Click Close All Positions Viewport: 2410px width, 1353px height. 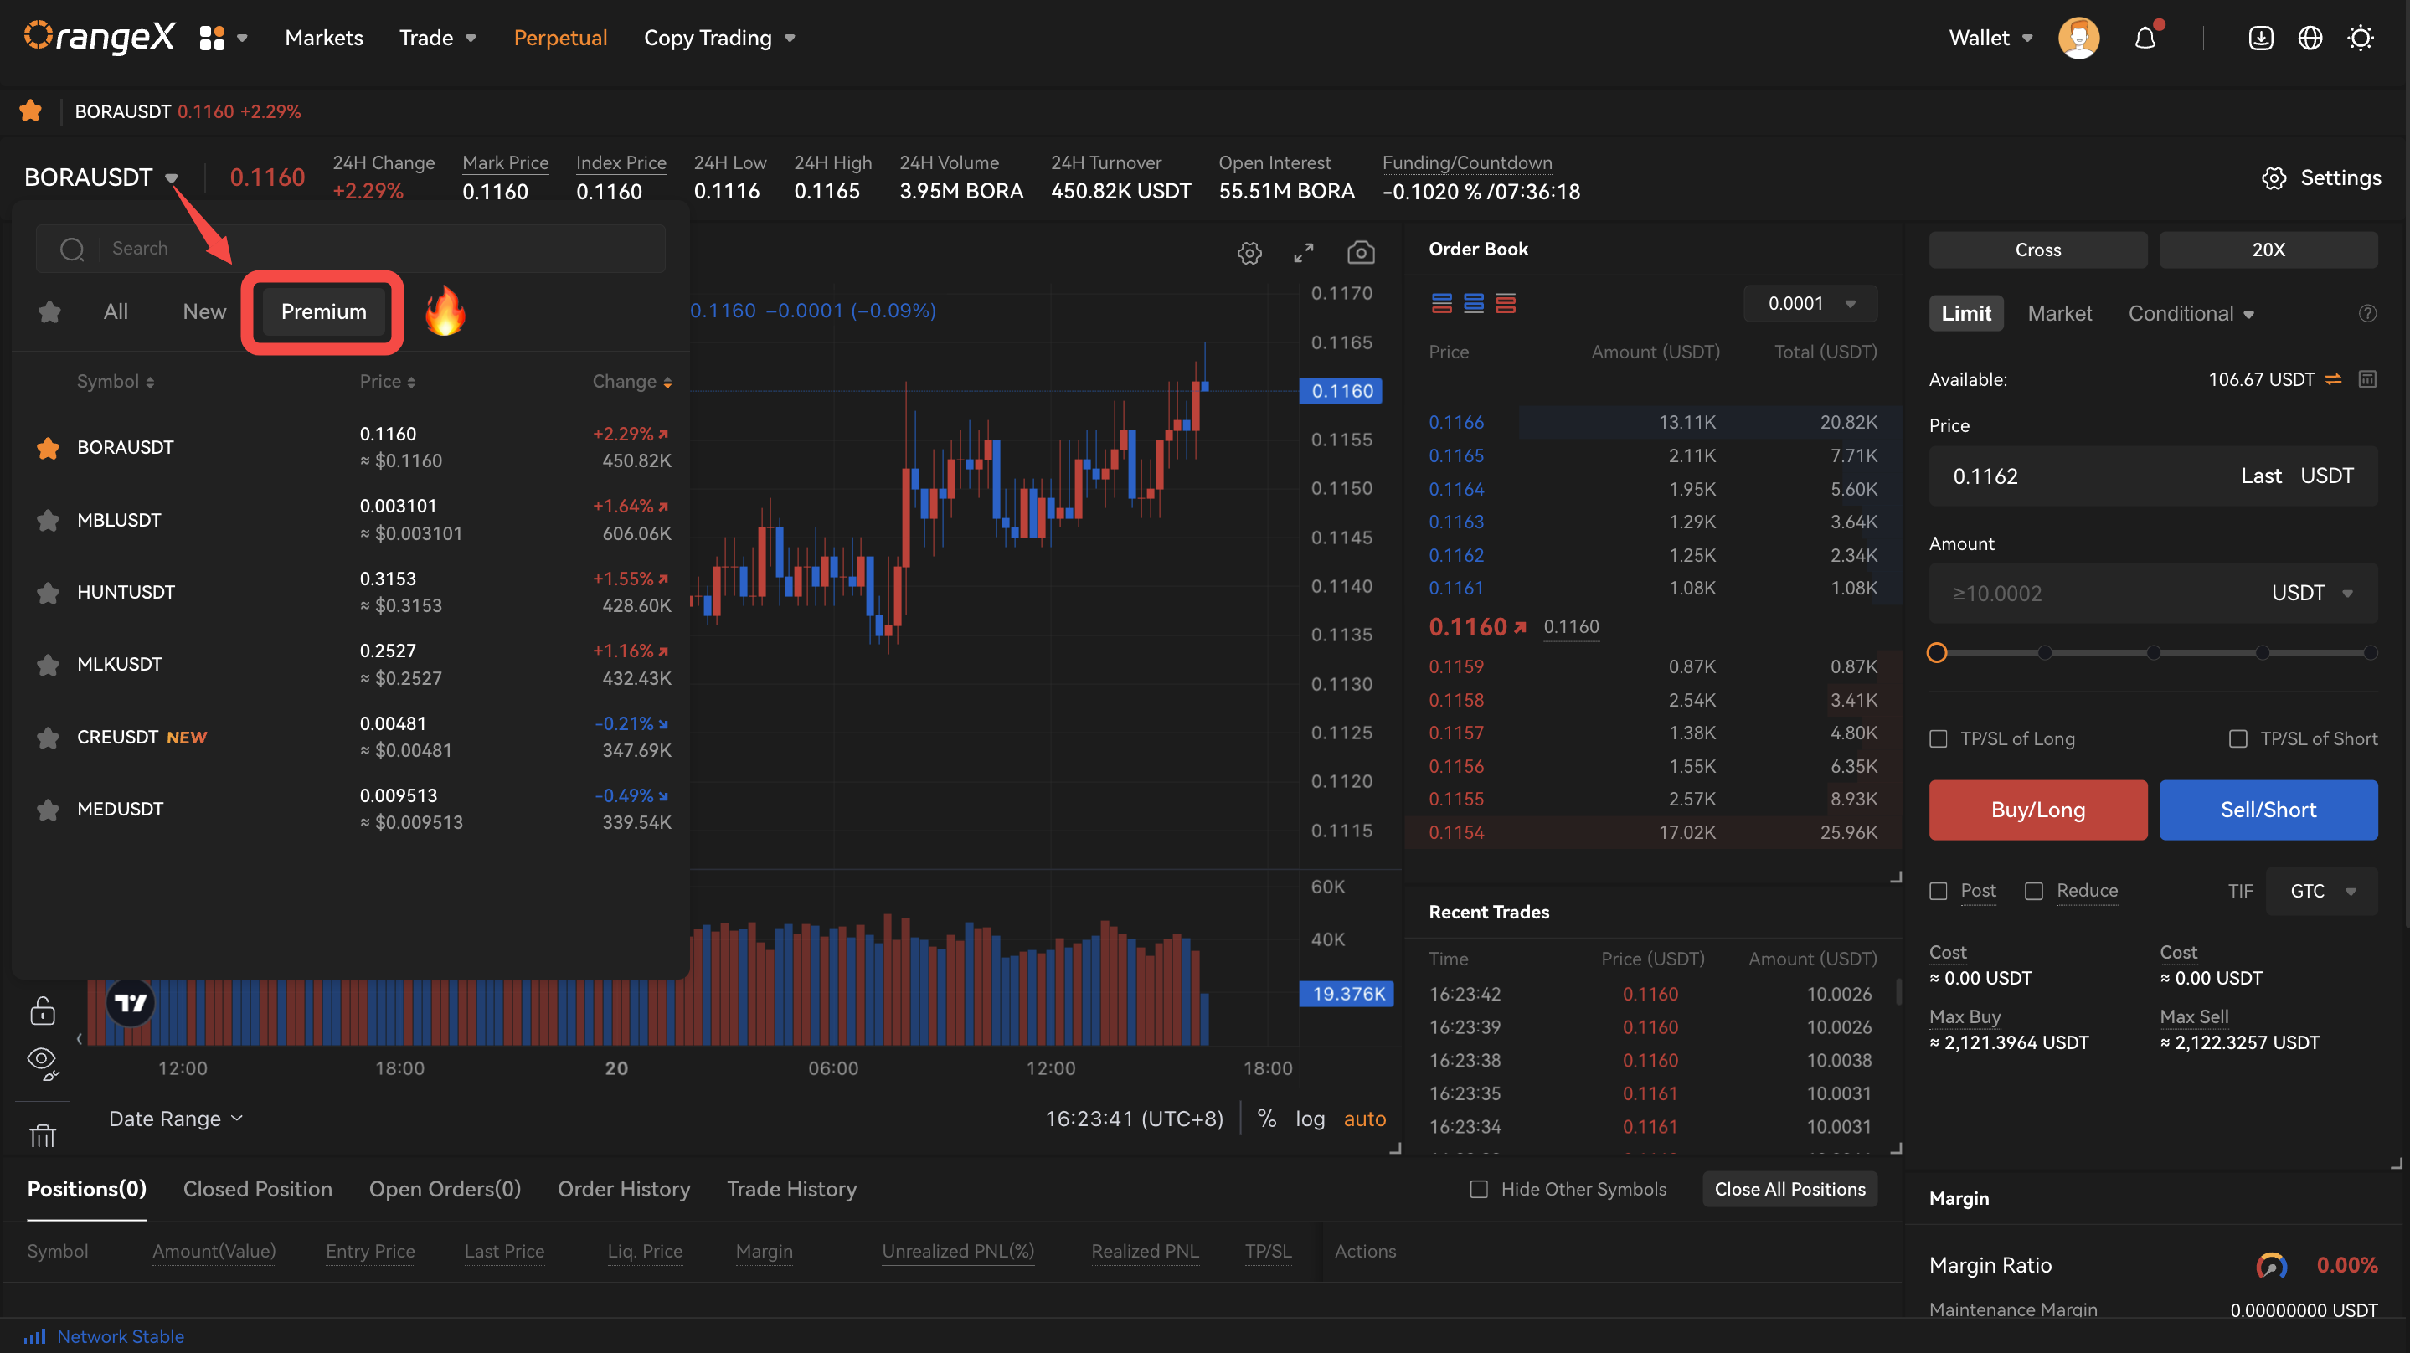(x=1789, y=1189)
